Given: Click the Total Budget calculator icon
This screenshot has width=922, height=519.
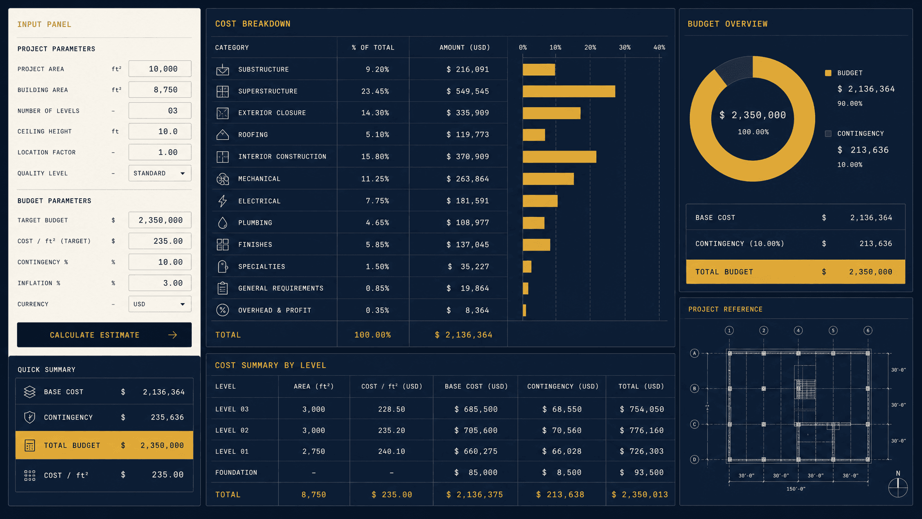Looking at the screenshot, I should [30, 446].
